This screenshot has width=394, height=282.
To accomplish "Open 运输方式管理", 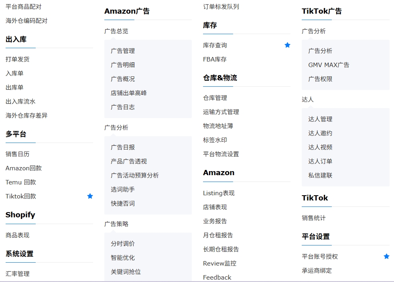I will [x=221, y=112].
